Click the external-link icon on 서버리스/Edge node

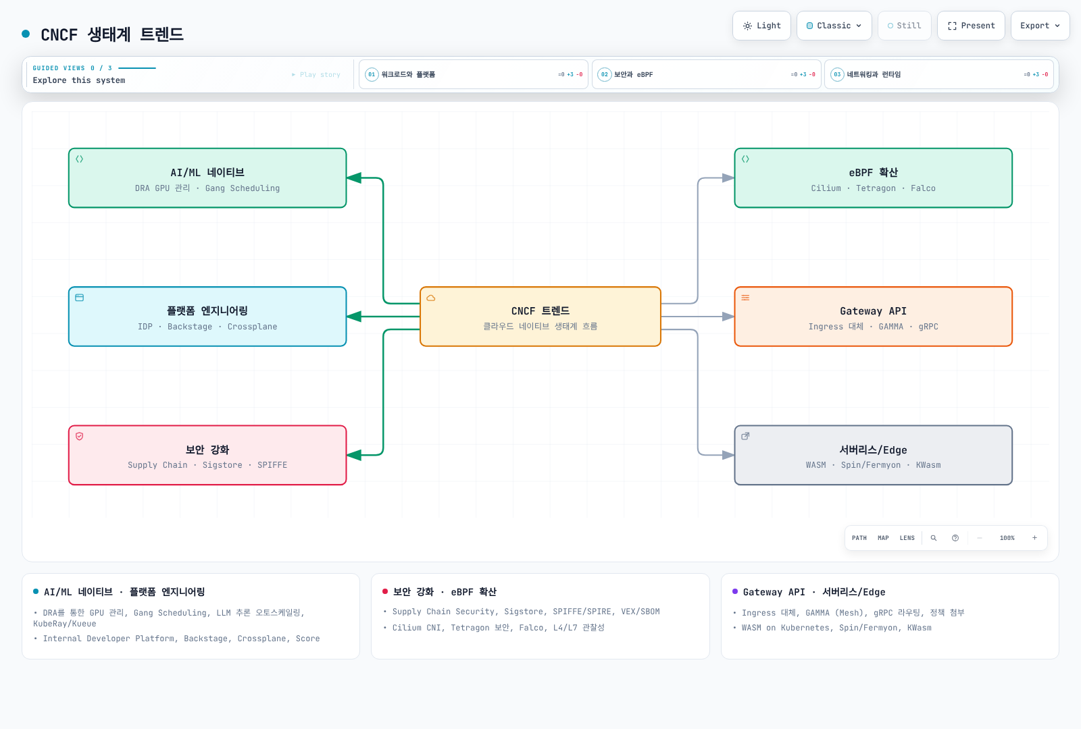[746, 436]
